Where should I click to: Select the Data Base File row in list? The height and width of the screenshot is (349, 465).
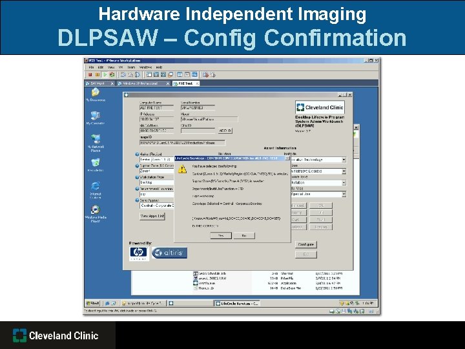268,288
